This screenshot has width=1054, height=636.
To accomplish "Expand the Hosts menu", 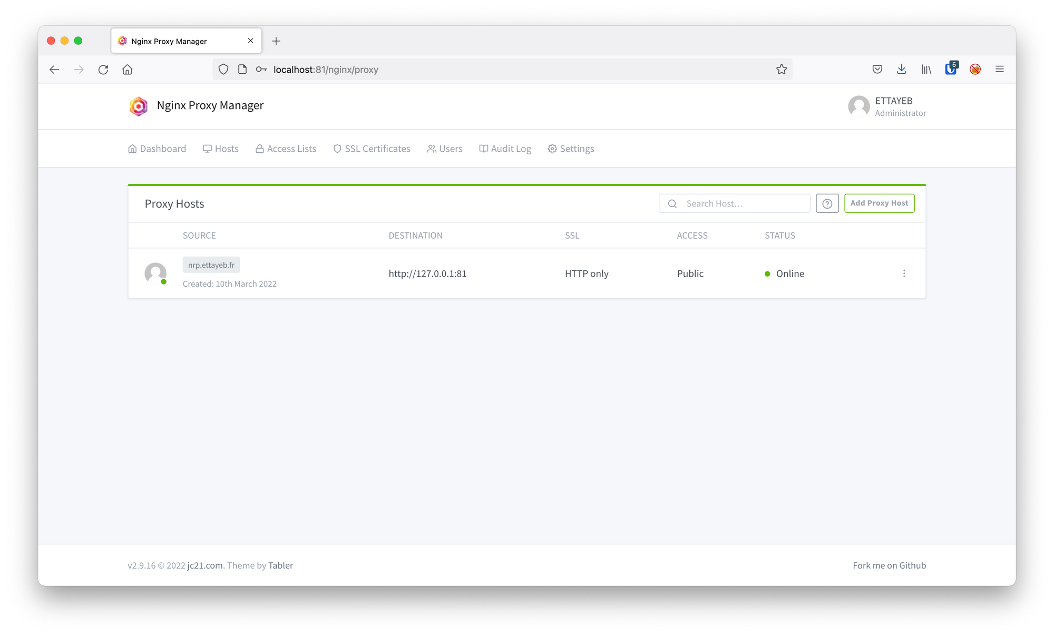I will 221,149.
